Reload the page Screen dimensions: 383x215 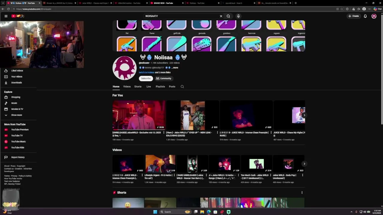pyautogui.click(x=8, y=9)
